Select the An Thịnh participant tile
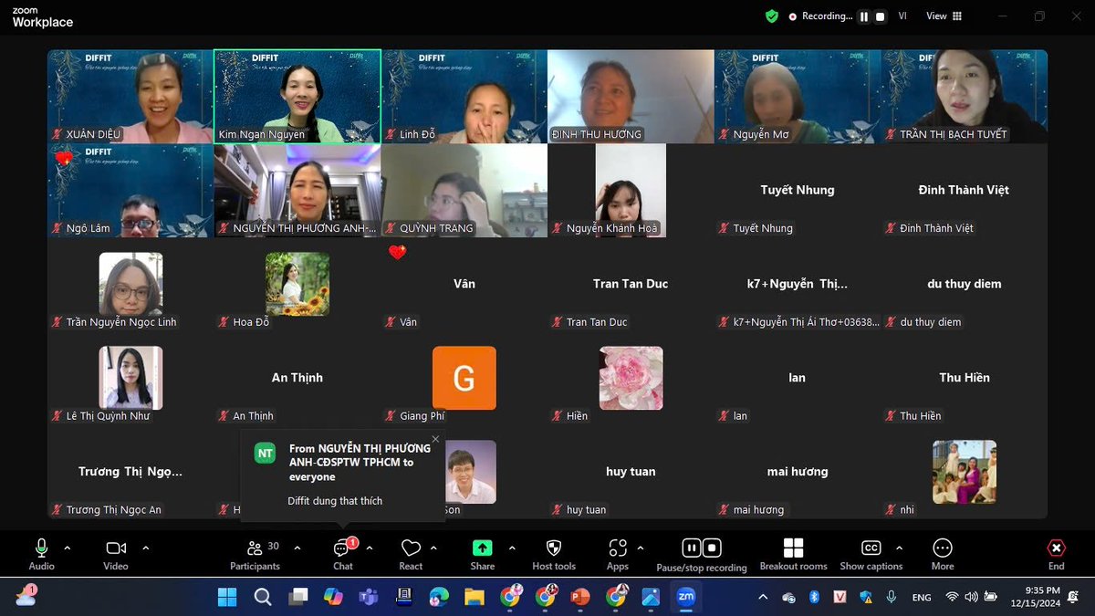The height and width of the screenshot is (616, 1095). 297,379
